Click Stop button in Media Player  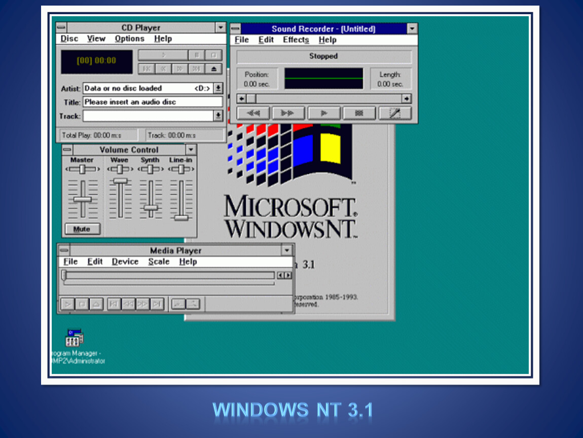click(82, 304)
